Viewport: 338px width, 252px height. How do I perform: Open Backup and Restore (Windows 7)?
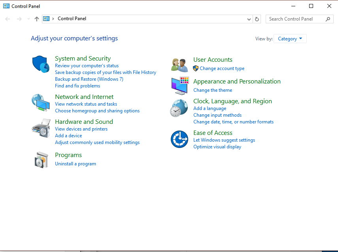(89, 79)
